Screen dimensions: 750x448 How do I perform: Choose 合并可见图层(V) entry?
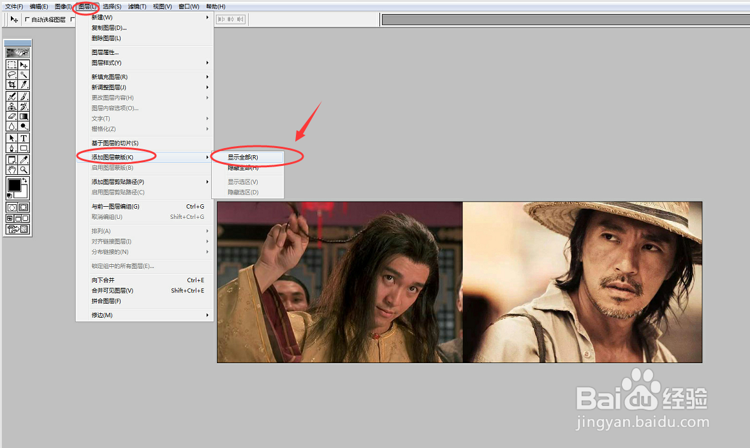coord(144,290)
